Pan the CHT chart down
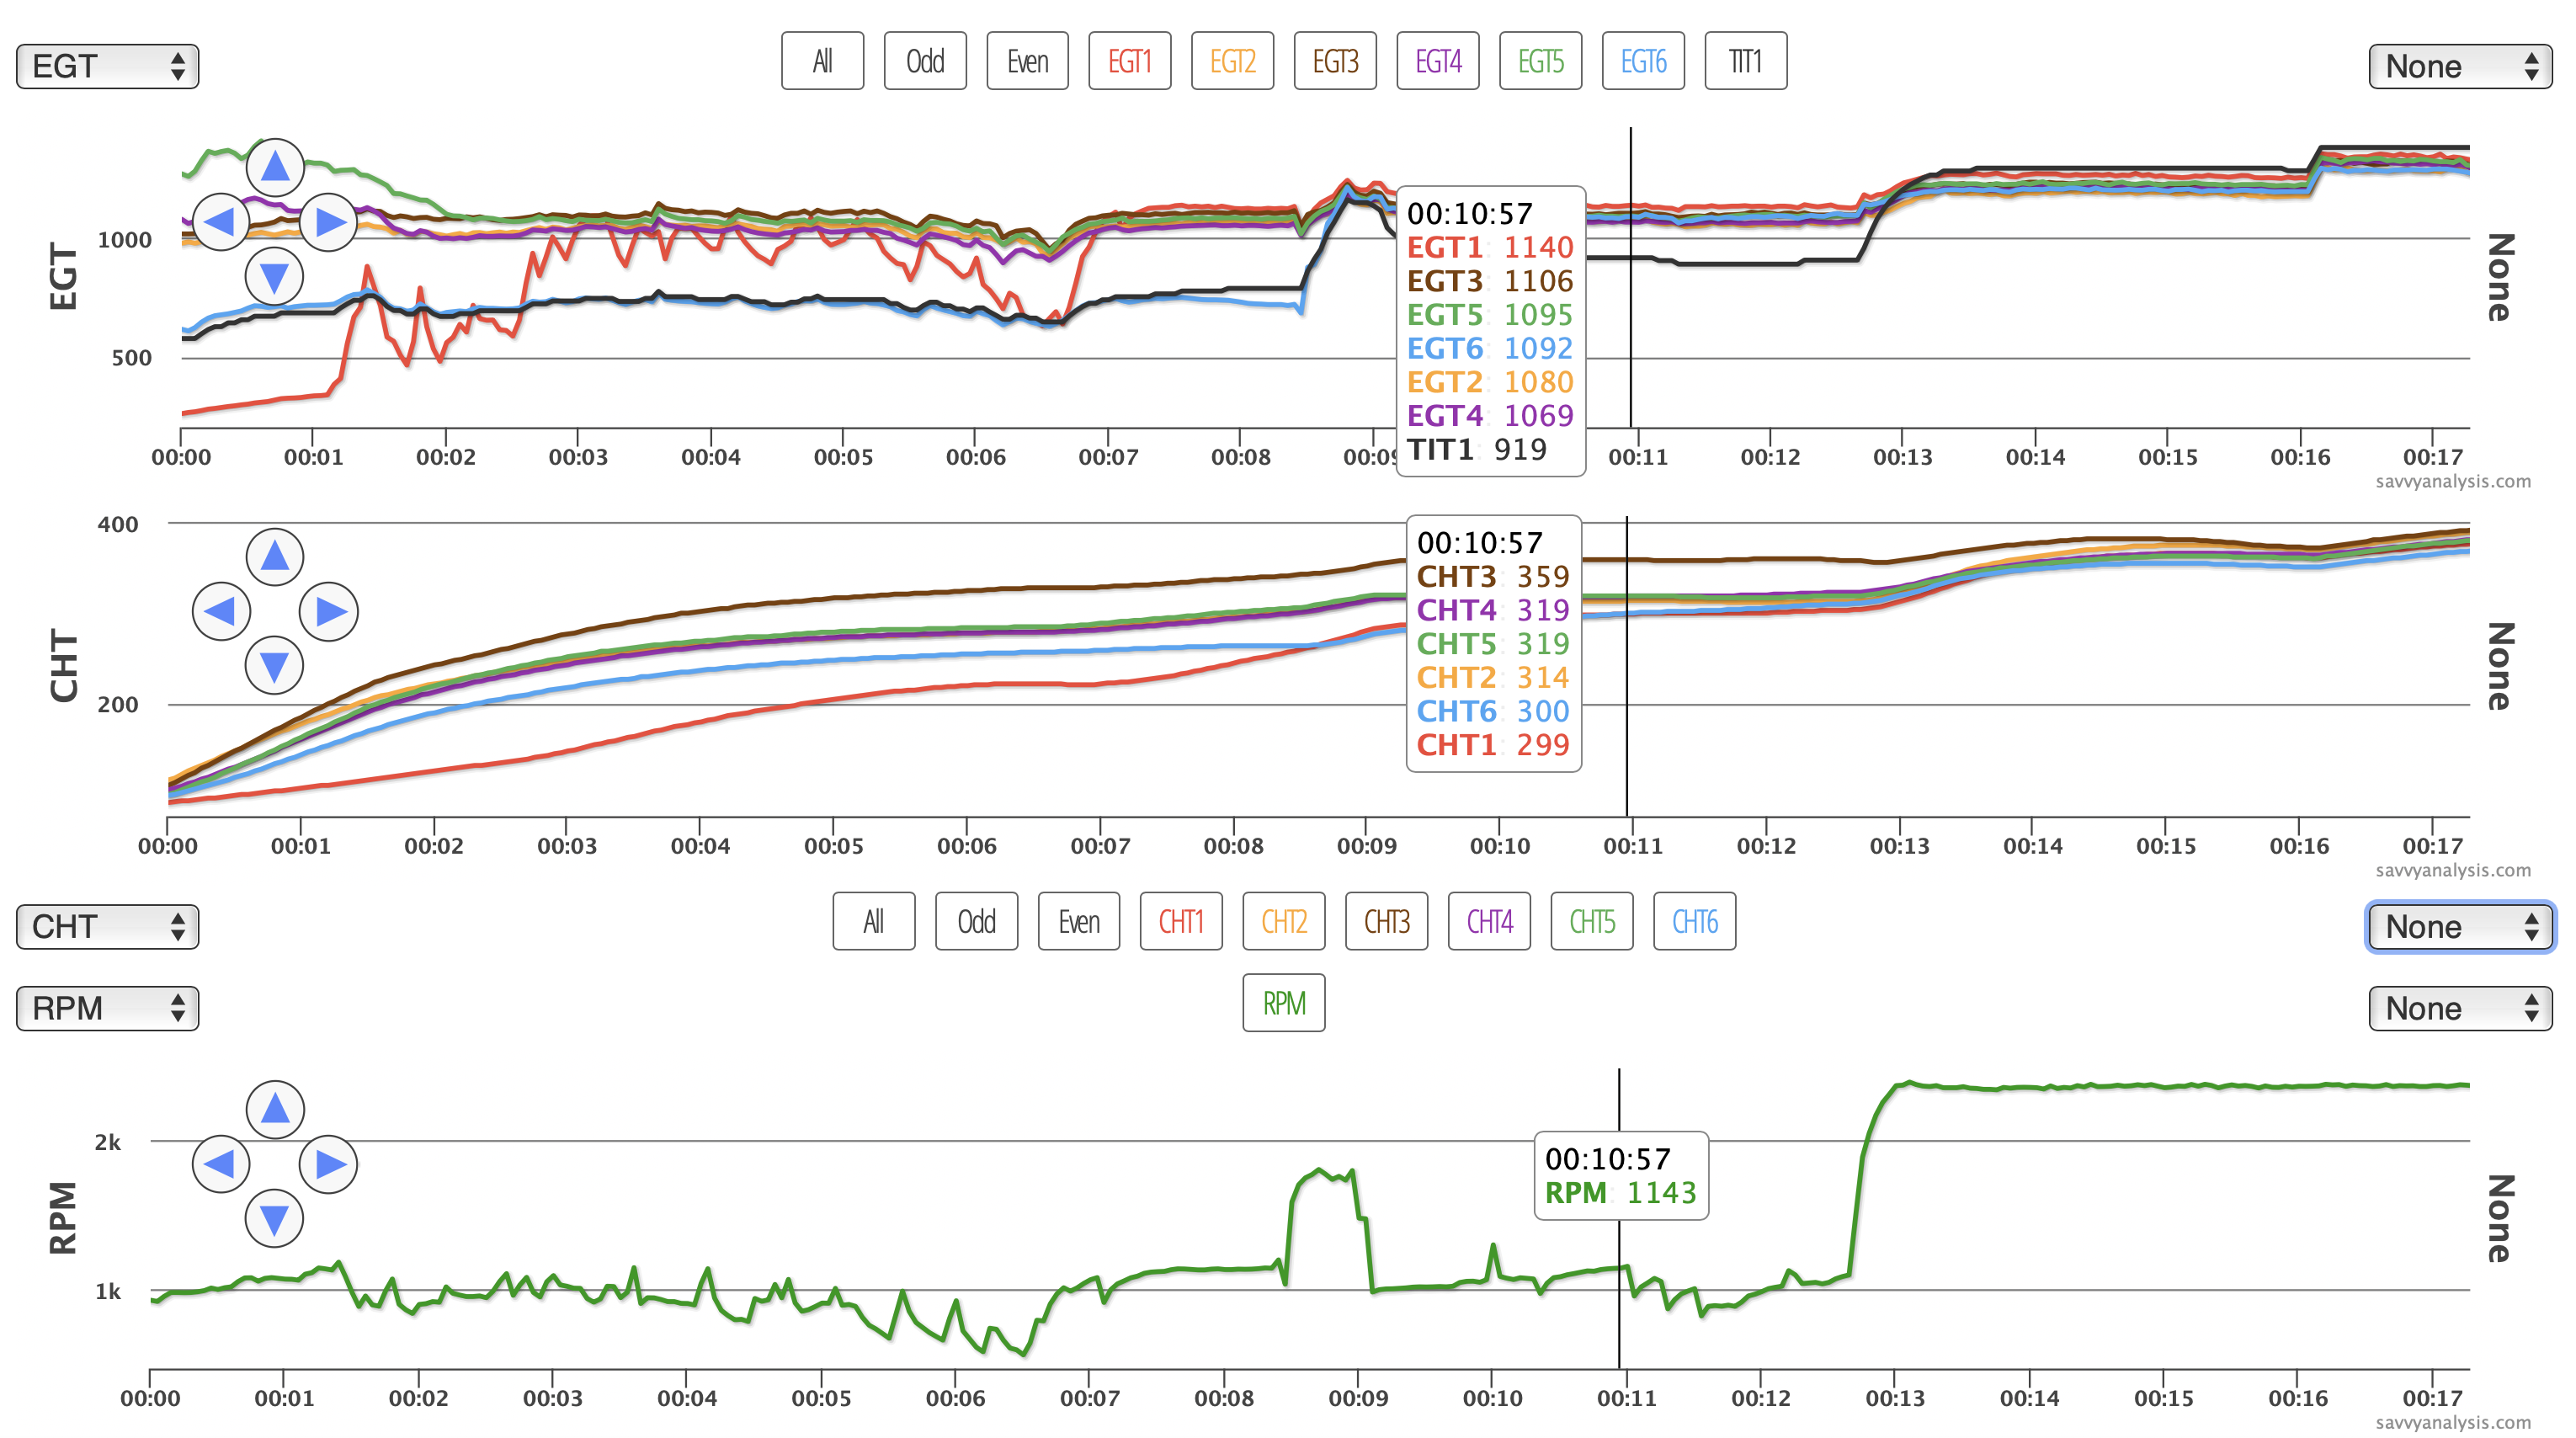This screenshot has height=1438, width=2576. (x=275, y=665)
